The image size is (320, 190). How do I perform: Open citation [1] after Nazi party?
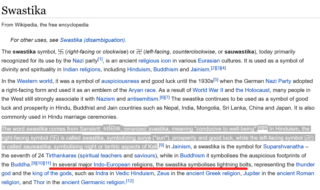(100, 59)
